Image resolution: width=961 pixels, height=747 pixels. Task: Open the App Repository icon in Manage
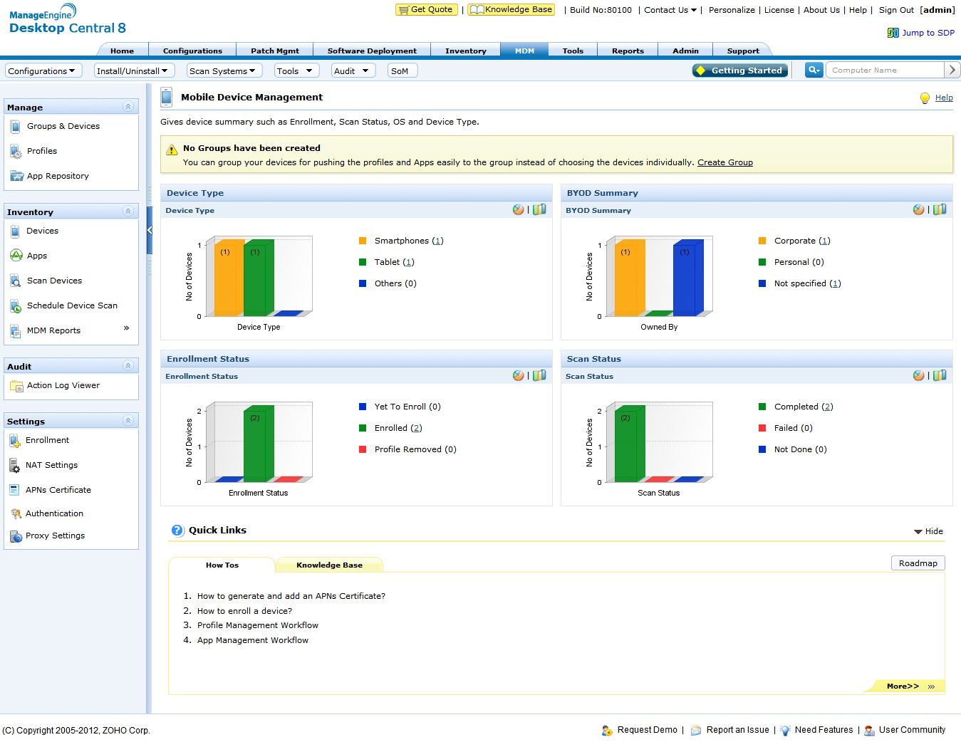pos(16,176)
